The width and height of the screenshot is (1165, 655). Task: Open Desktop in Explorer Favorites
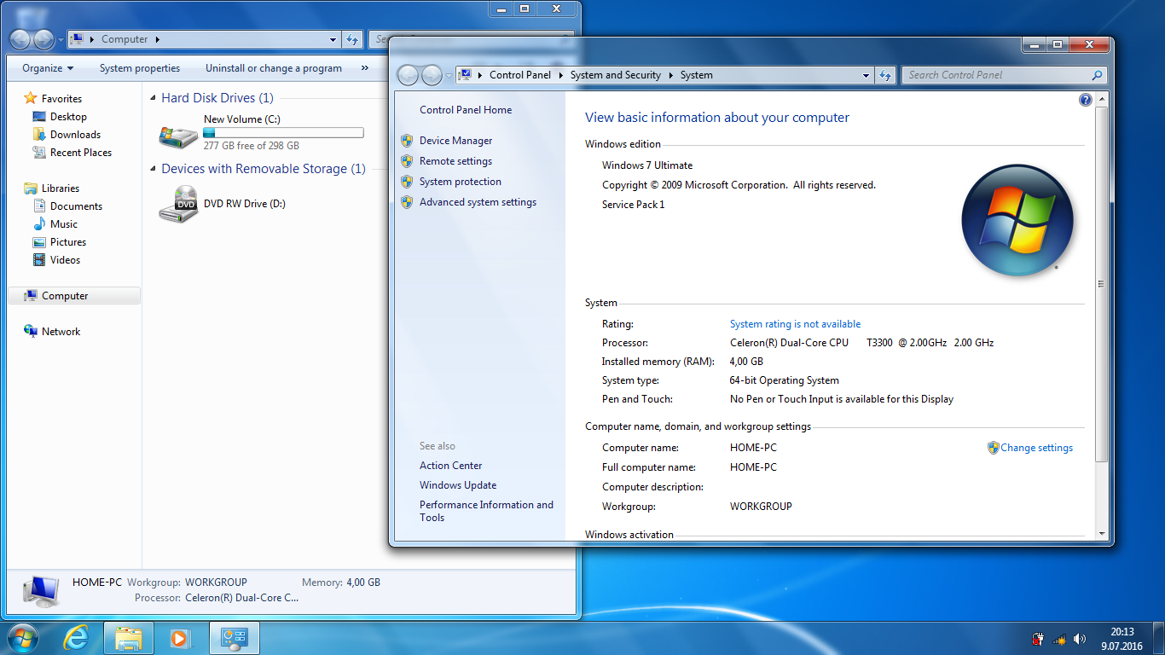68,117
